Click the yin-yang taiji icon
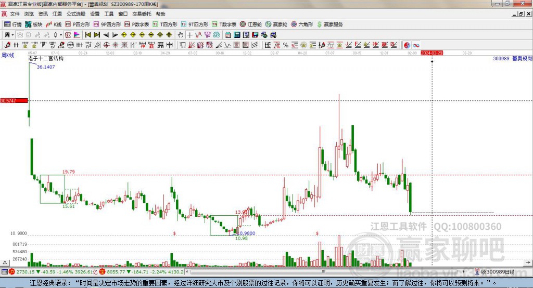Screen dimensions: 533x288 (407, 45)
